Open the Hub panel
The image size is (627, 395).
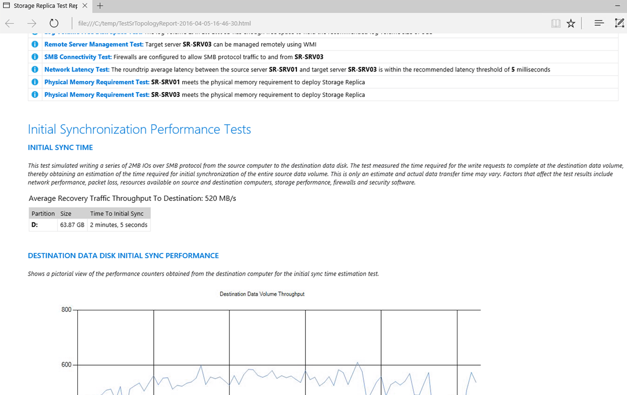pyautogui.click(x=599, y=23)
